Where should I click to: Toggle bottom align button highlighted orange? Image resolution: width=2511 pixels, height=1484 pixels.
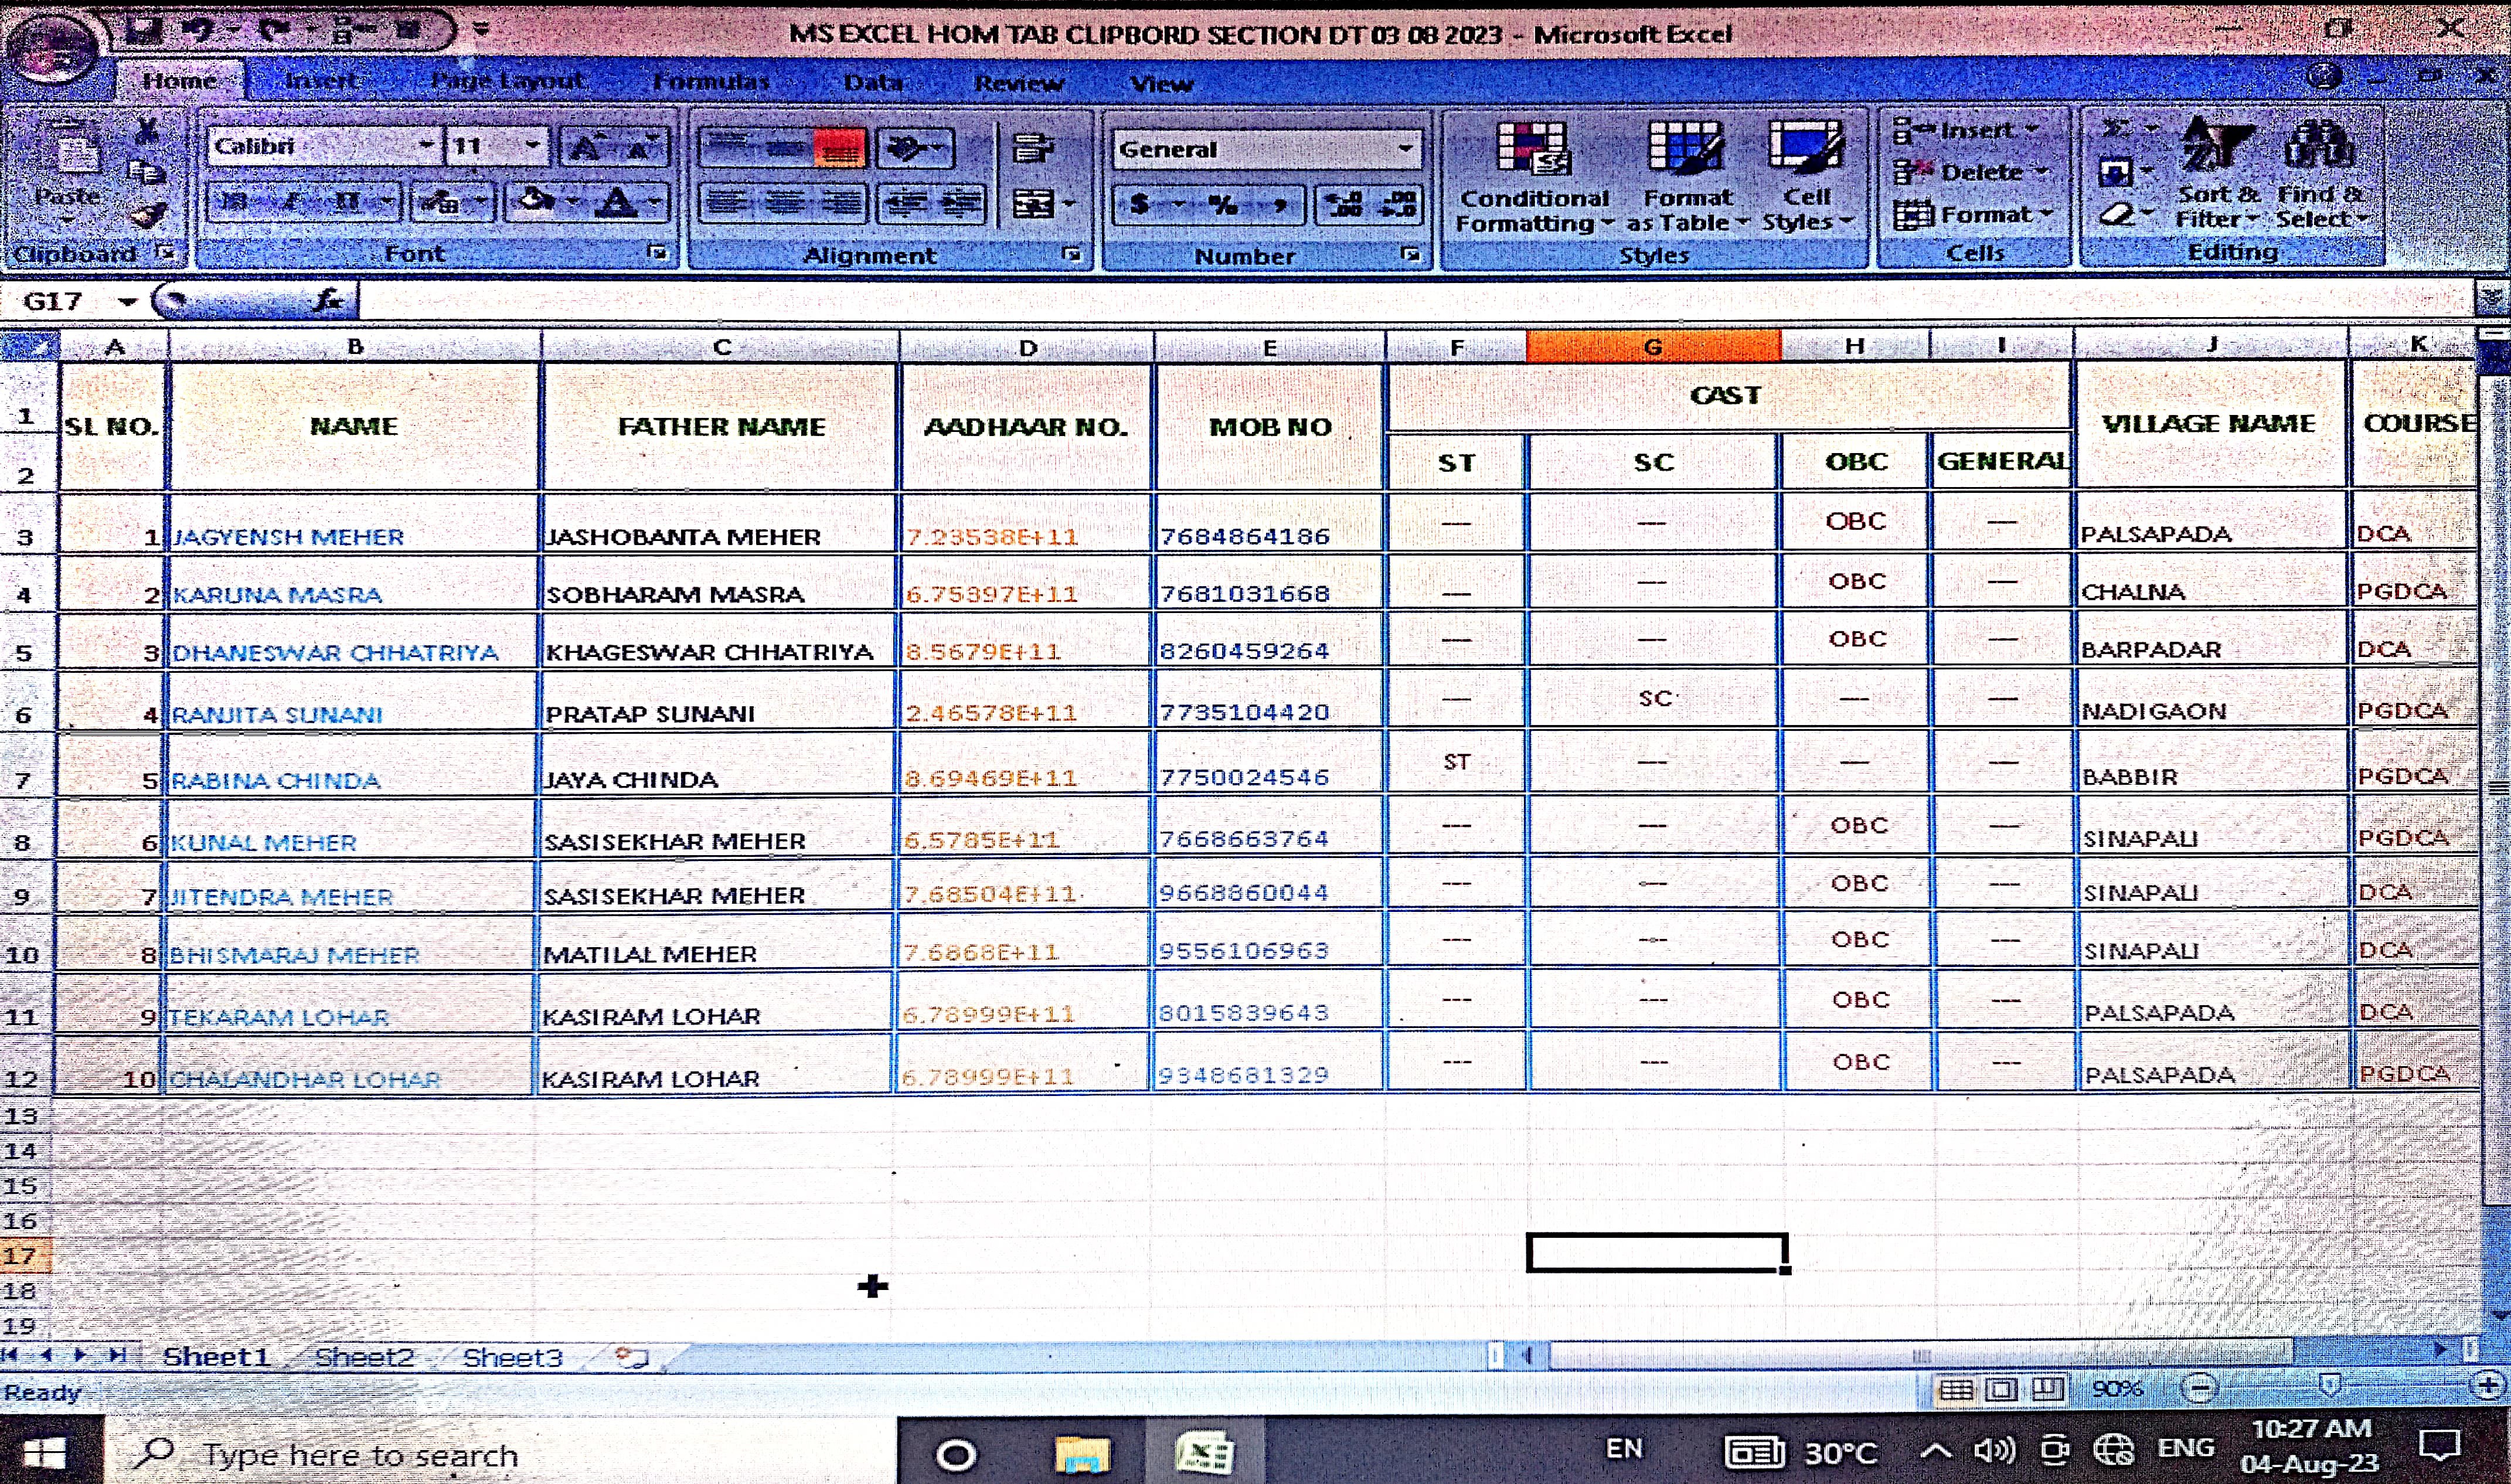point(839,149)
